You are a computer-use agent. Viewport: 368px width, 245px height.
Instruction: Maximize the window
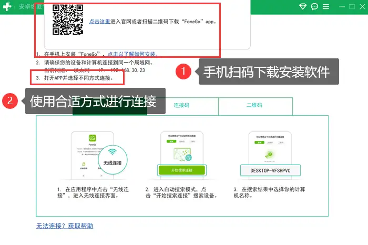click(x=352, y=6)
